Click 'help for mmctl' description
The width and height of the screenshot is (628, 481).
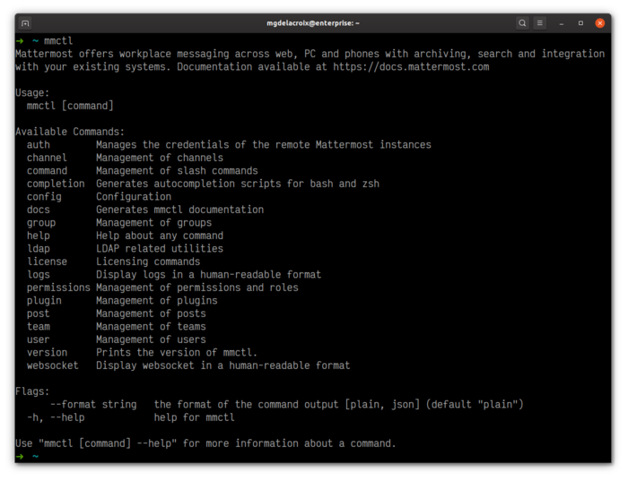(195, 417)
